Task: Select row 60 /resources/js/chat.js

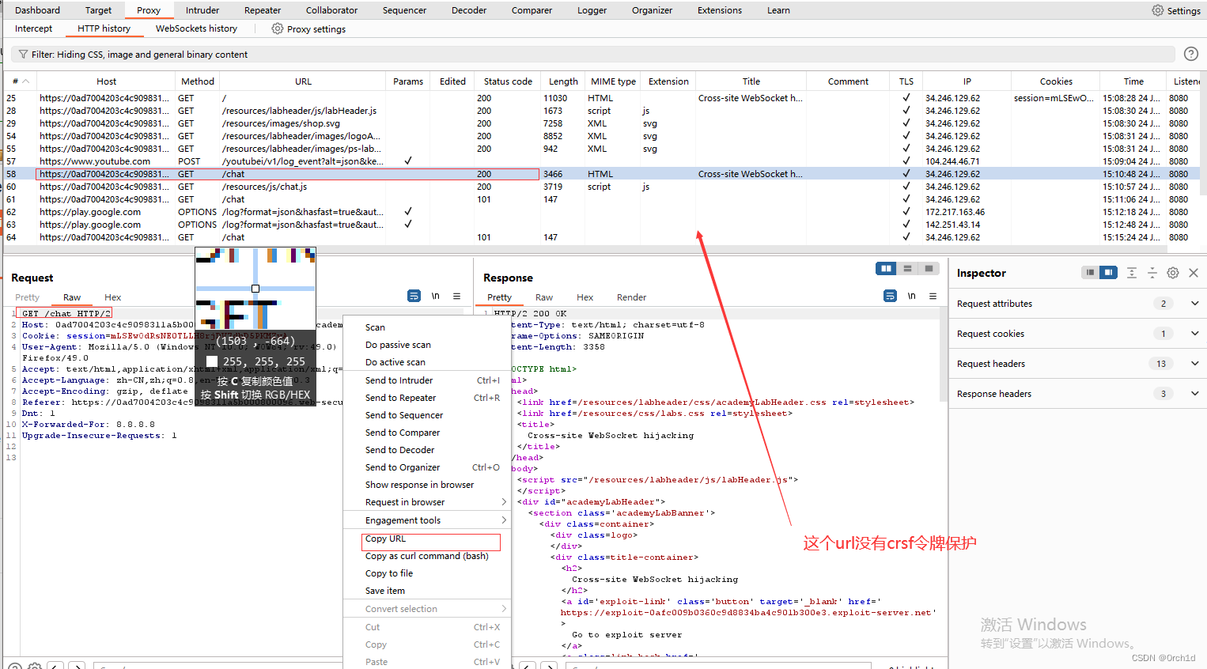Action: (601, 187)
